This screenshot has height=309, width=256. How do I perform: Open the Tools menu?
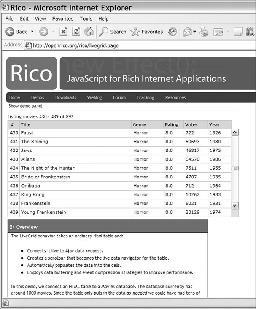coord(86,19)
